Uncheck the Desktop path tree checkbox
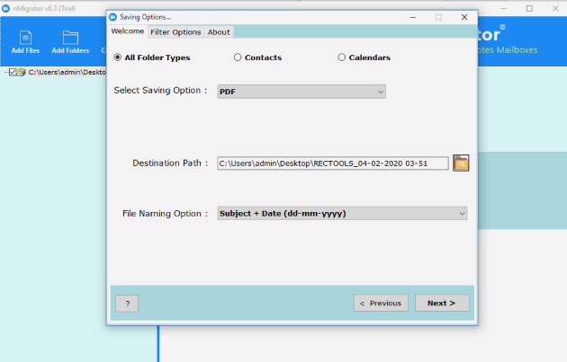The image size is (567, 362). [13, 72]
